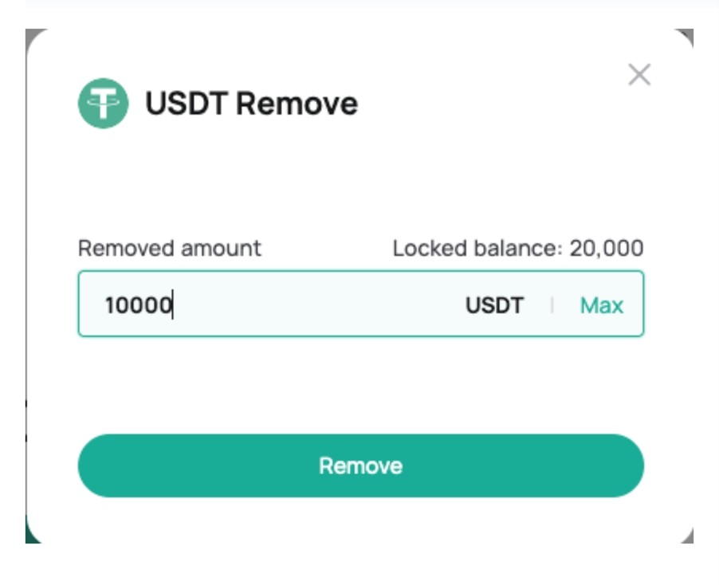The height and width of the screenshot is (585, 719).
Task: Click the word Remove in the heading
Action: point(297,103)
